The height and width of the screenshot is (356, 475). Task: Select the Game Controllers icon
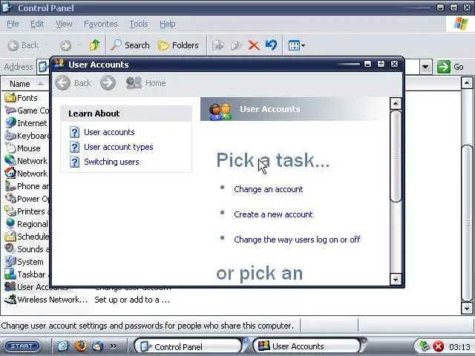tap(10, 111)
